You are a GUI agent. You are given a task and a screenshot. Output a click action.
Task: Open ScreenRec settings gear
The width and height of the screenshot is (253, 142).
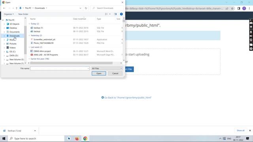tap(251, 49)
